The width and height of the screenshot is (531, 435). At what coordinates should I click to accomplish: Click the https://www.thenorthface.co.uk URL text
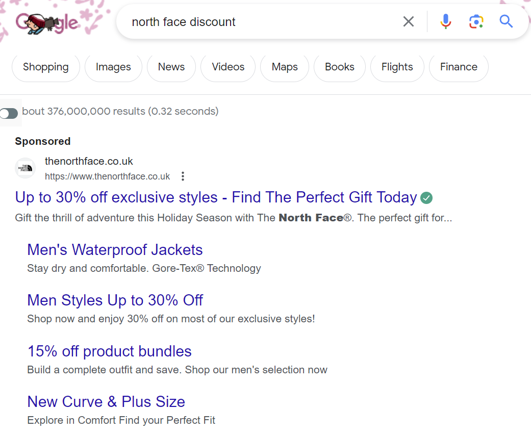pos(107,176)
